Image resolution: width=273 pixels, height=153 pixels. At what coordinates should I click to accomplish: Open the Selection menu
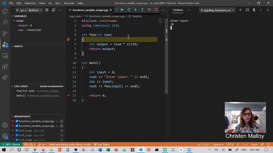(30, 3)
